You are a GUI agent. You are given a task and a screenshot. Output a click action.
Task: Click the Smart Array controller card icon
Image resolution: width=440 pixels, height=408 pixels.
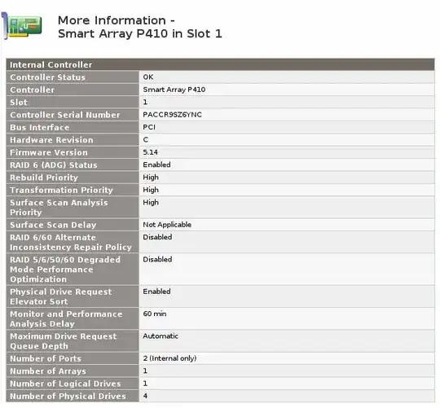pyautogui.click(x=22, y=26)
